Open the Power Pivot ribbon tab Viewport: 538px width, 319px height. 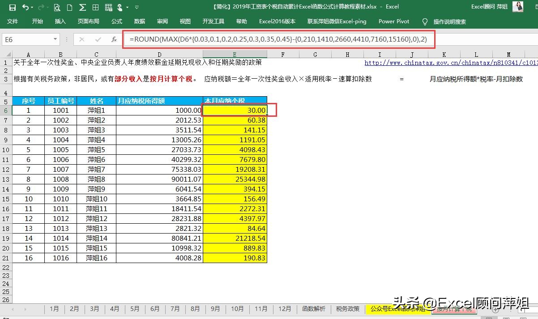(x=393, y=21)
